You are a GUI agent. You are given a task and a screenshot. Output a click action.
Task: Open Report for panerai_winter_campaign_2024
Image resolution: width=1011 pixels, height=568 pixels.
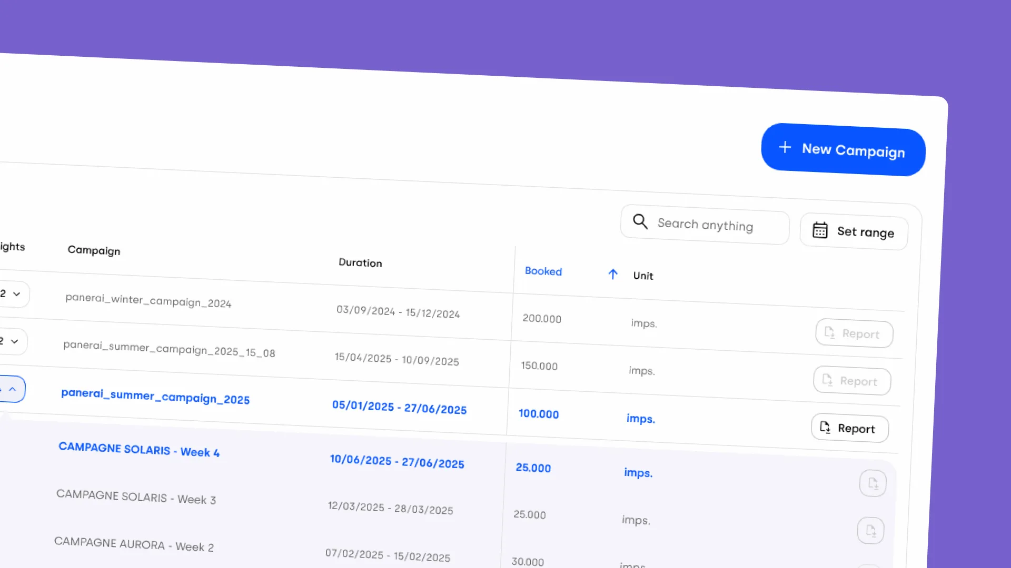coord(854,333)
